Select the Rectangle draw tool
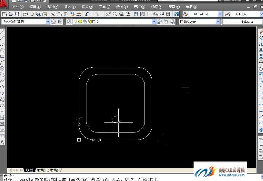This screenshot has height=181, width=263. point(2,56)
